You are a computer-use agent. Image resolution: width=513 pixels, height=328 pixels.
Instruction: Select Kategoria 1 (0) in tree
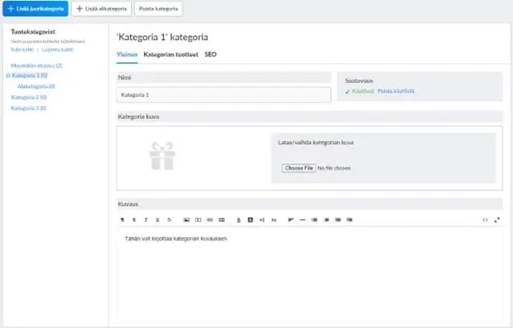tap(30, 76)
